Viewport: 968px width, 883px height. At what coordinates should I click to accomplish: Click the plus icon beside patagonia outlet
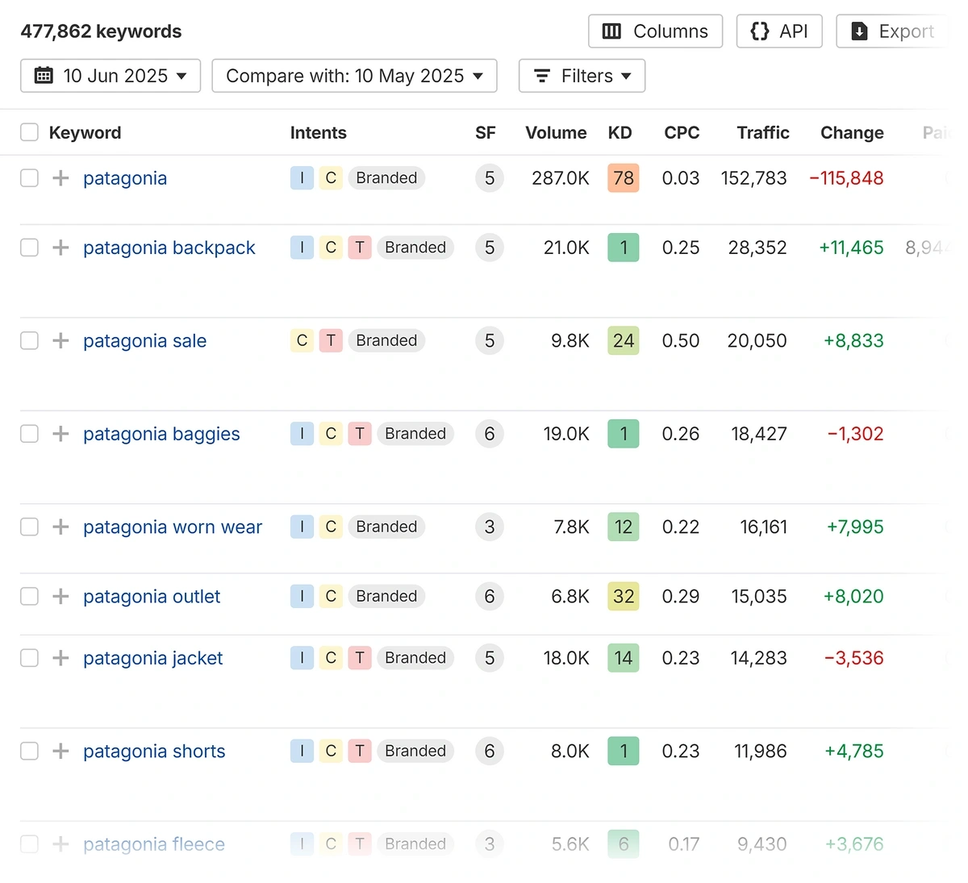60,596
